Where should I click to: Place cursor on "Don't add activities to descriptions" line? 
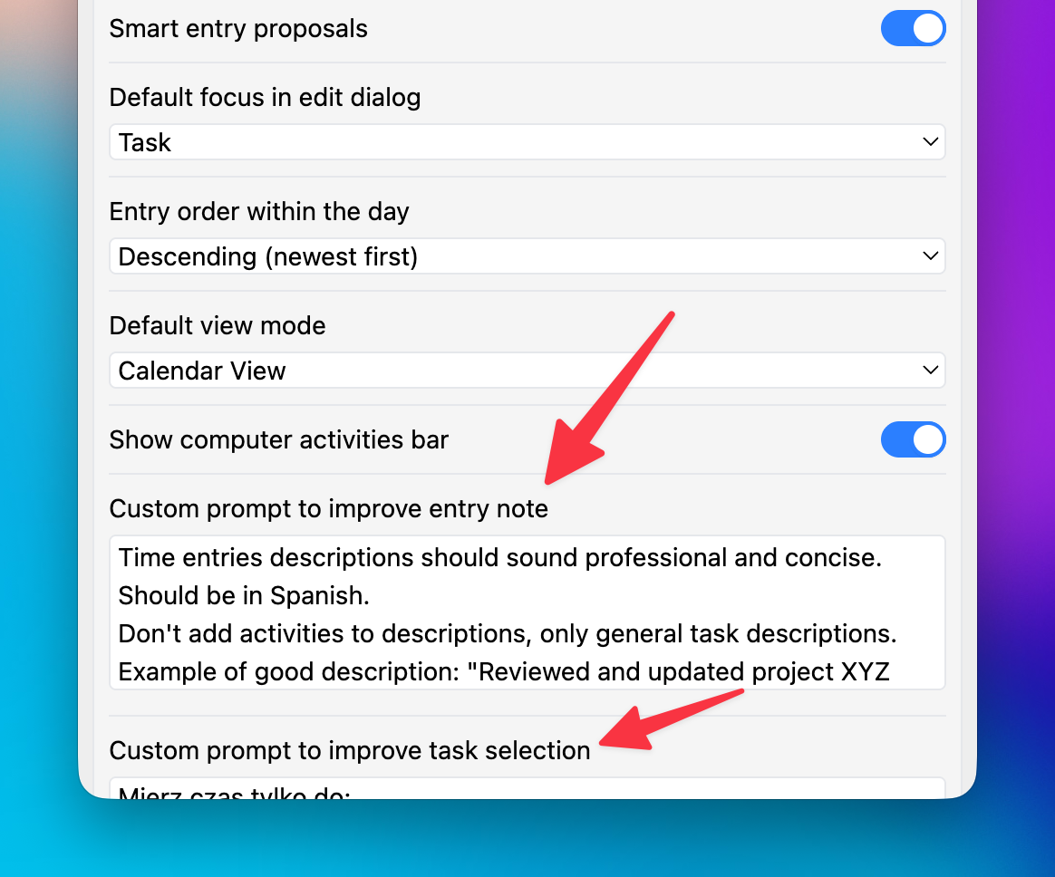click(x=508, y=633)
